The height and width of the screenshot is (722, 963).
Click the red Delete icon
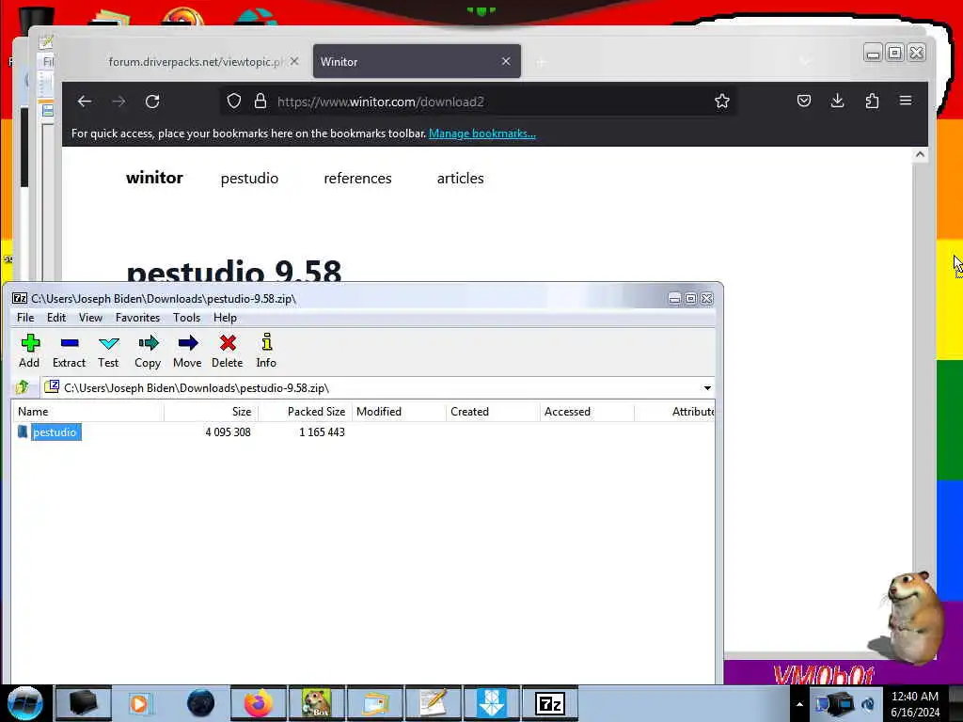coord(228,351)
